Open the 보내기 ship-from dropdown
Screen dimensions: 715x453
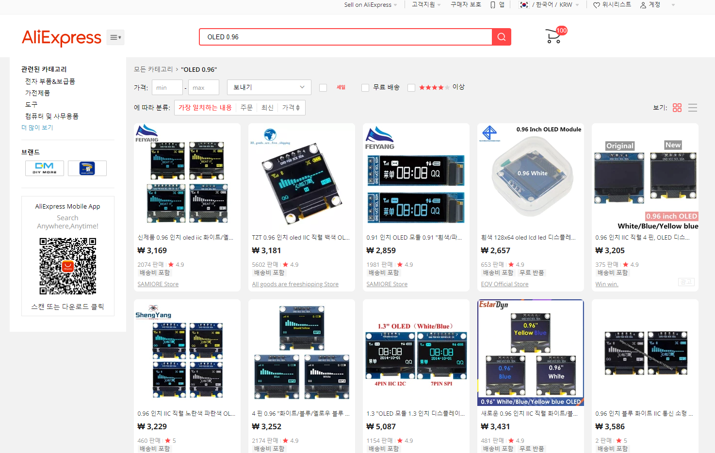[x=269, y=87]
